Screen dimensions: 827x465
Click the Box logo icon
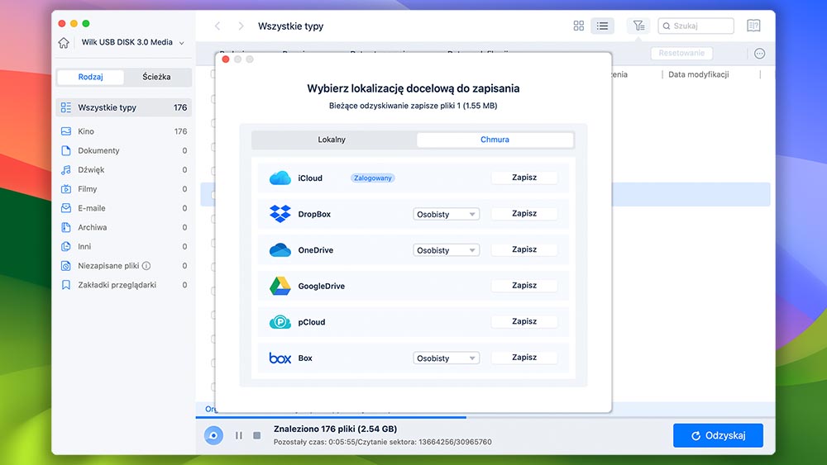(x=280, y=358)
